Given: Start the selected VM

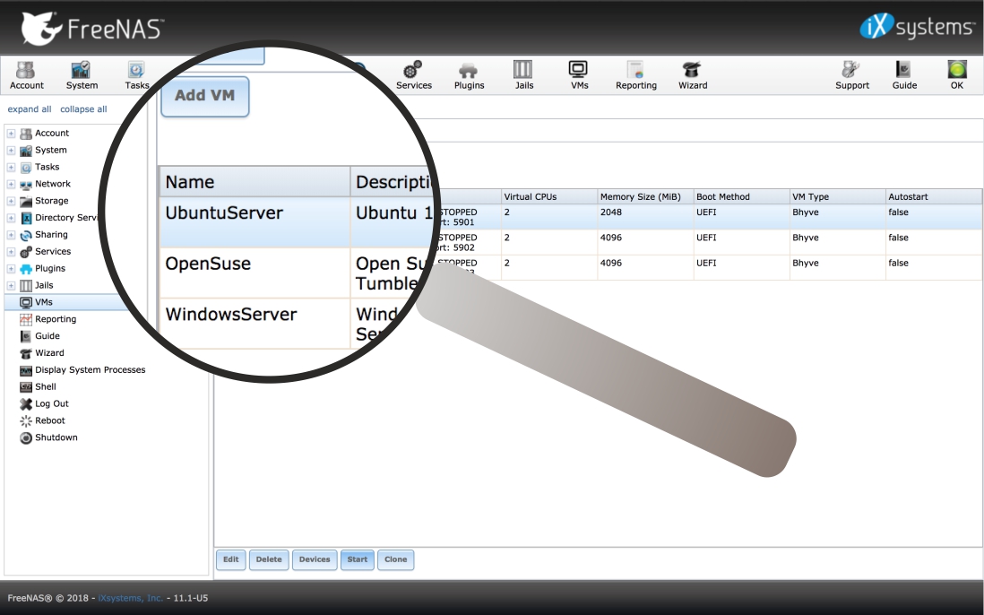Looking at the screenshot, I should (x=358, y=559).
